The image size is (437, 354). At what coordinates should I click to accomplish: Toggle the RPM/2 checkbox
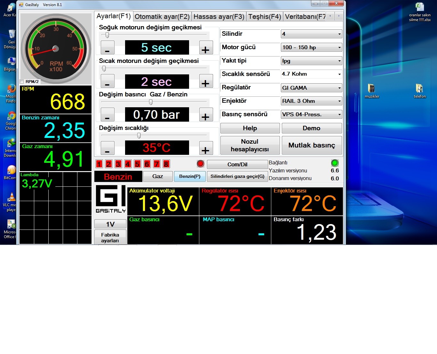pos(22,82)
